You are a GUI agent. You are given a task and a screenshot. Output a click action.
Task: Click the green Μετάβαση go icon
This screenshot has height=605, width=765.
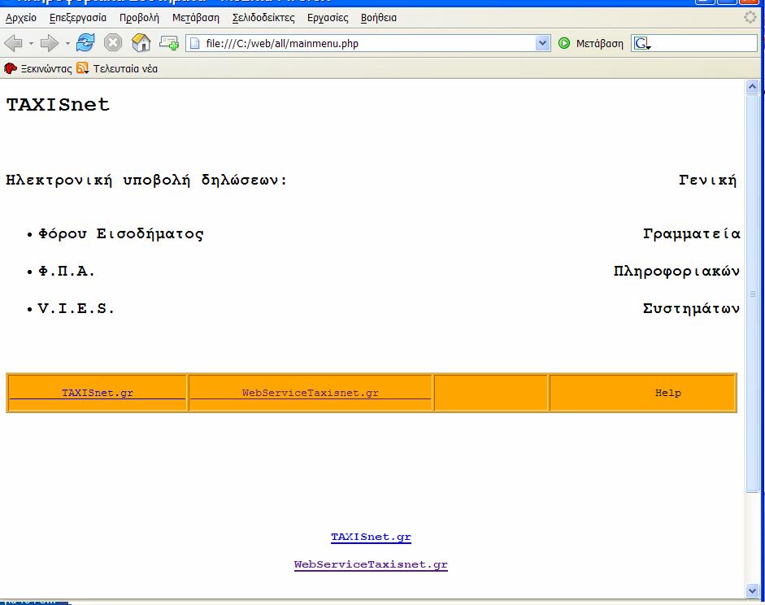pos(564,43)
